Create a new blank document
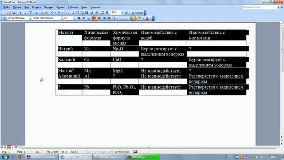 pyautogui.click(x=4, y=13)
